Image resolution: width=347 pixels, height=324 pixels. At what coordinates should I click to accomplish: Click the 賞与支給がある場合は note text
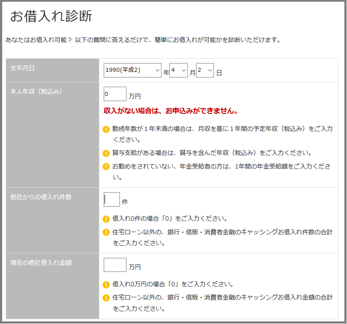(x=212, y=153)
